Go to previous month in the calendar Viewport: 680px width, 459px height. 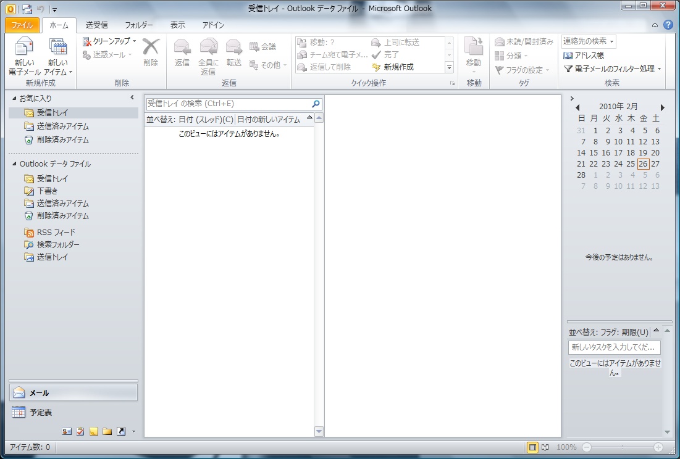point(577,107)
